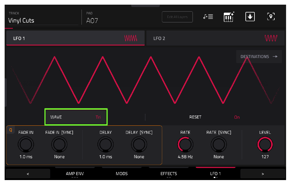Click the FADE IN 1.0 ms value

(26, 157)
